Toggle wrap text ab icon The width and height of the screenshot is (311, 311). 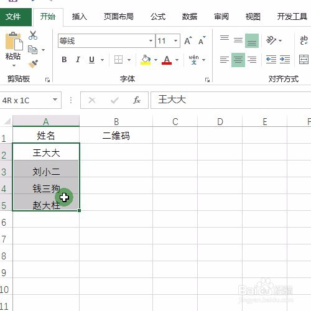[x=304, y=40]
